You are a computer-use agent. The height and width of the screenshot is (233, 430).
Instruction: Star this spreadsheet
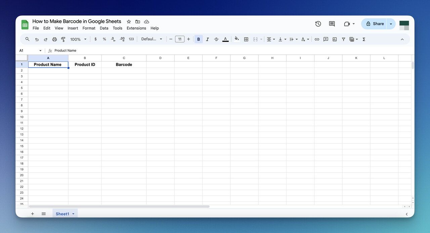(x=129, y=21)
